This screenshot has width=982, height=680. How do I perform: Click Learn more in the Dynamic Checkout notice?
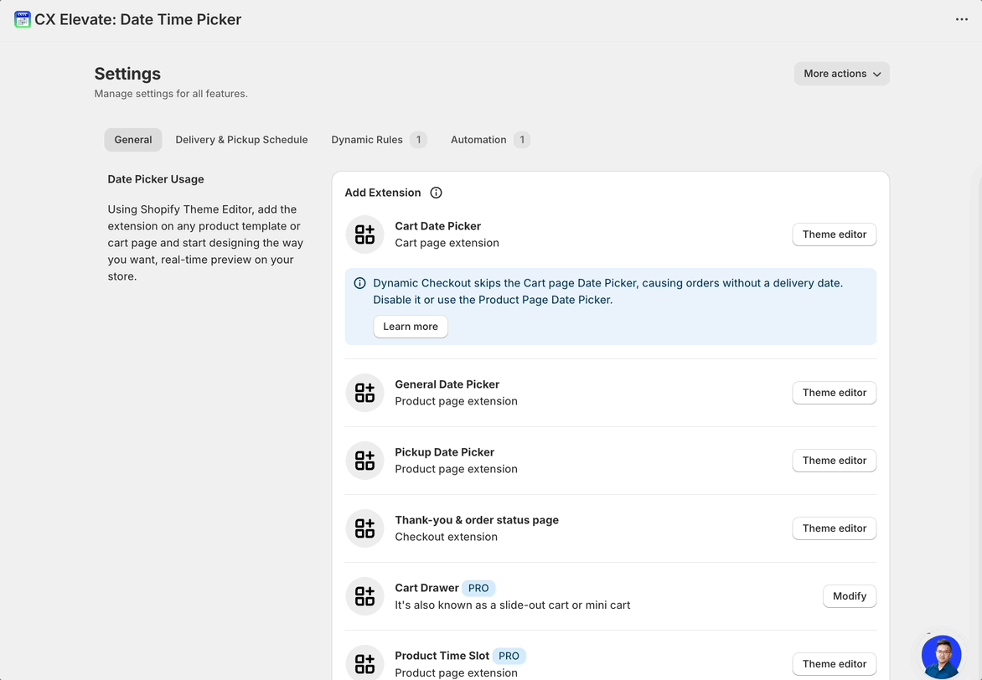coord(411,327)
